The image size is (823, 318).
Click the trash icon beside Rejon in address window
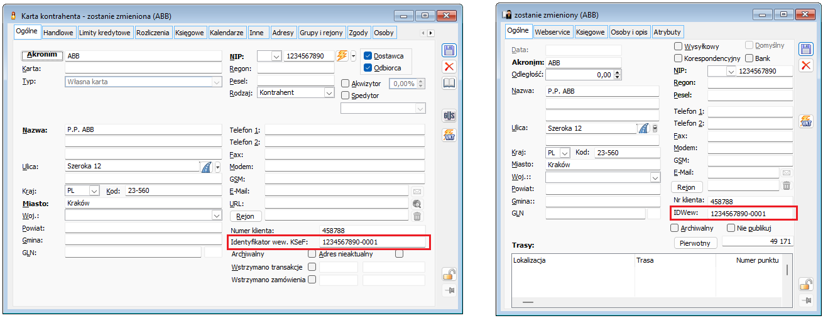click(x=786, y=185)
